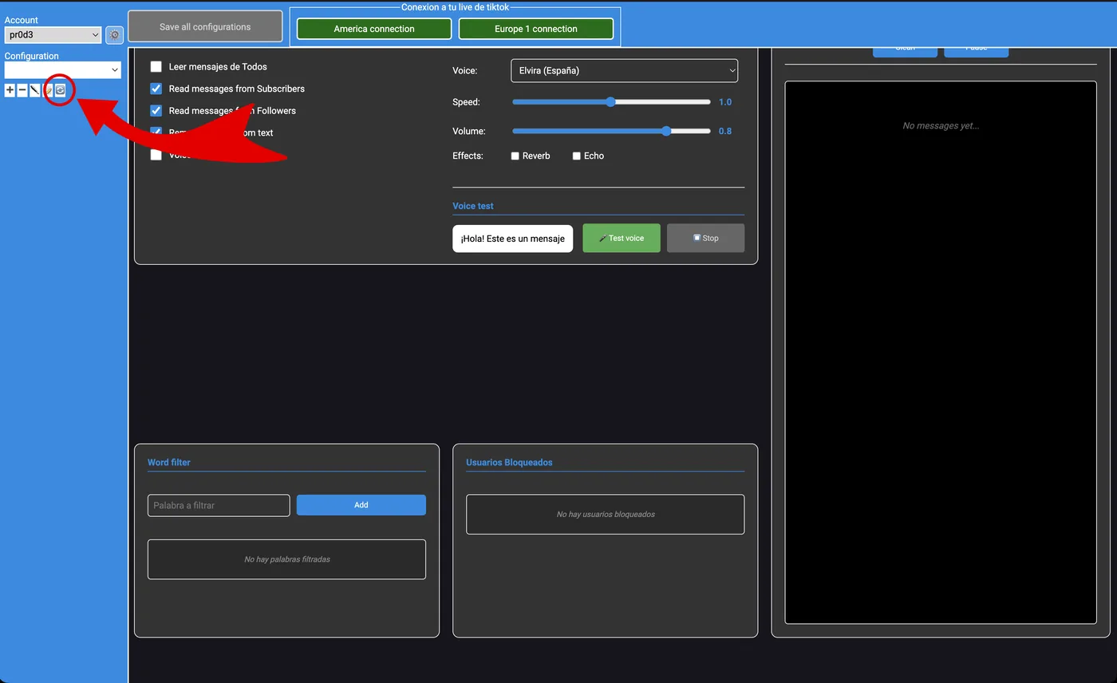Click the Add button in Word filter

361,505
